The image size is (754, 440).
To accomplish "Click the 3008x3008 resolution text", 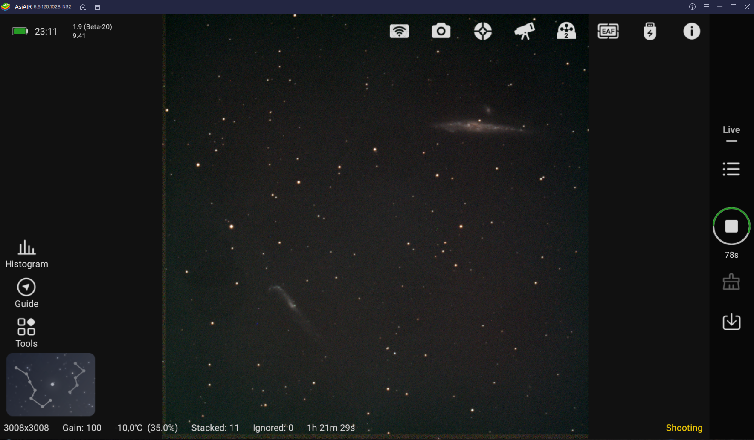I will pos(26,428).
